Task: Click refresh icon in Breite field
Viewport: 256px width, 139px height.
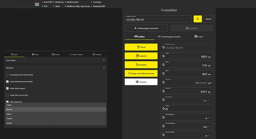Action: pyautogui.click(x=163, y=65)
